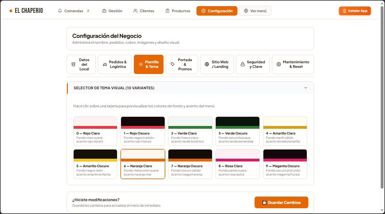Click the Administrá el nombre, pedidos subtitle
This screenshot has height=214, width=385.
tap(126, 42)
